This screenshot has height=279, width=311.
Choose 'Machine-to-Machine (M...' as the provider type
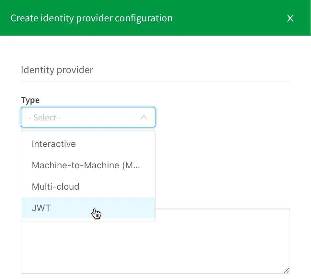[86, 165]
